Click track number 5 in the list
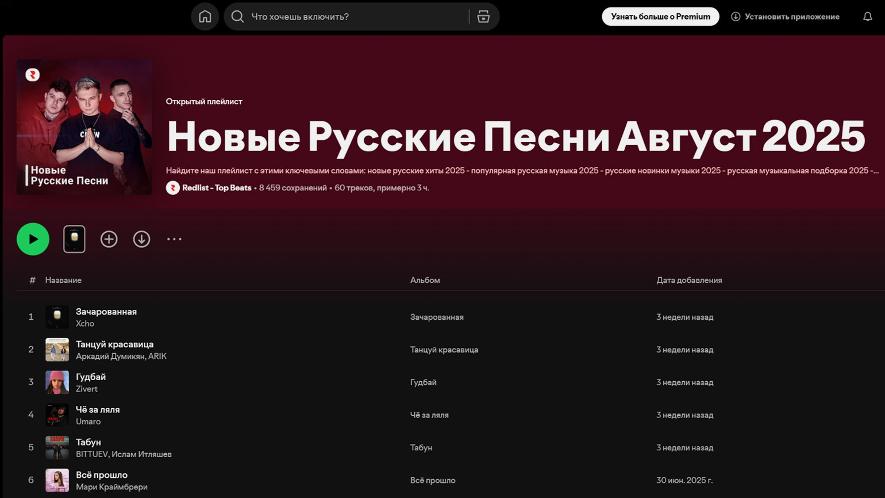The width and height of the screenshot is (885, 498). (31, 448)
